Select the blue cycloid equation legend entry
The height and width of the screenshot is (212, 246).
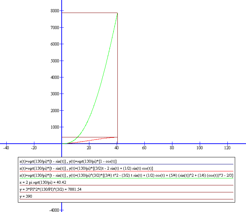point(68,161)
